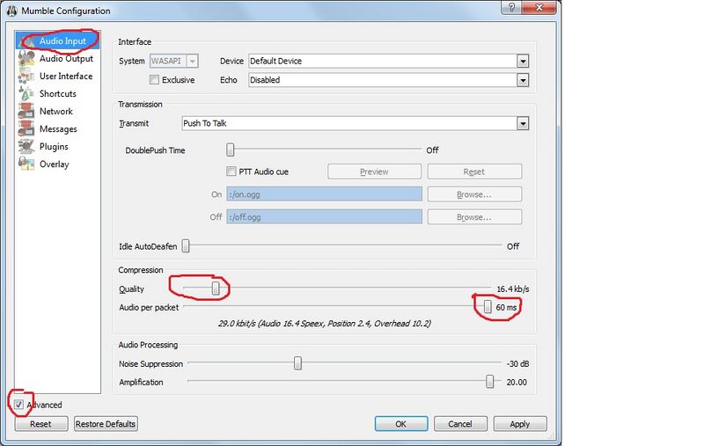Viewport: 704px width, 446px height.
Task: Click the Network sidebar icon
Action: tap(26, 112)
